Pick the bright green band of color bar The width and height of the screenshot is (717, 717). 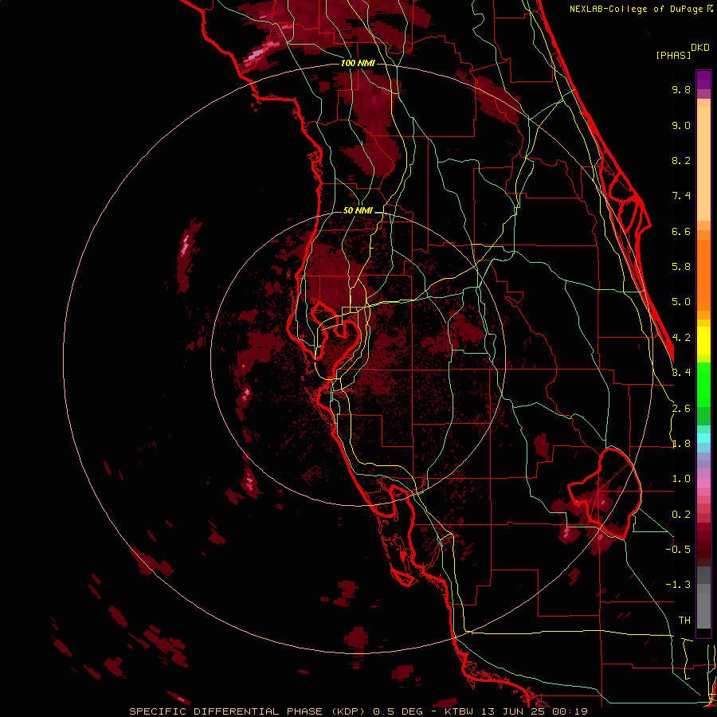click(703, 385)
